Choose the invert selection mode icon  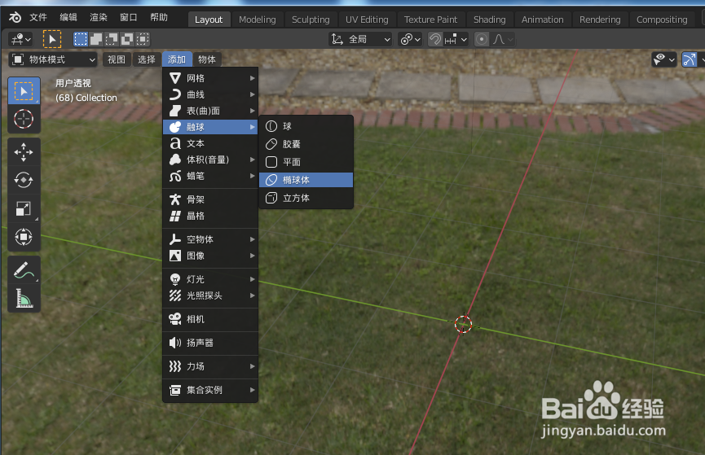[x=127, y=40]
